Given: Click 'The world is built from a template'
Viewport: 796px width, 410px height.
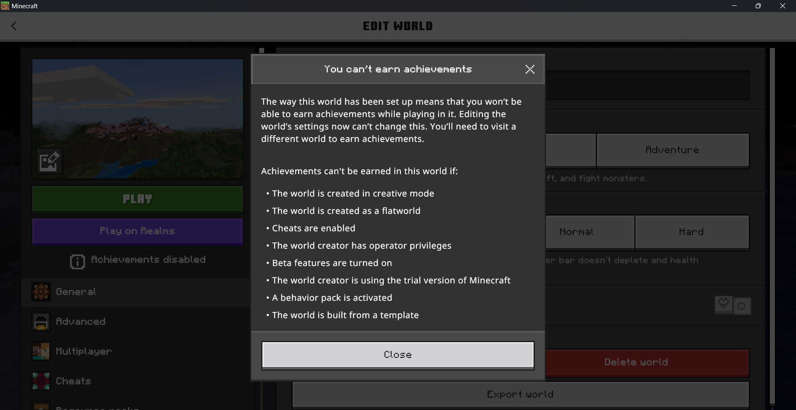Looking at the screenshot, I should point(345,315).
